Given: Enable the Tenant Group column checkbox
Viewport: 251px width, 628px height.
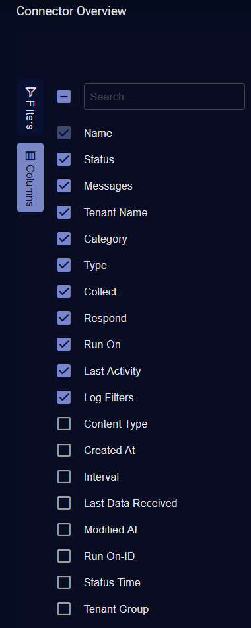Looking at the screenshot, I should pyautogui.click(x=64, y=609).
